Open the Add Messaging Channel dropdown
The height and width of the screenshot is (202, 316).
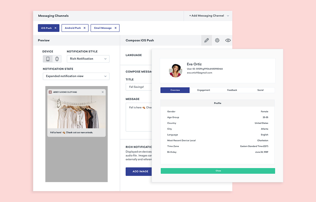[209, 16]
